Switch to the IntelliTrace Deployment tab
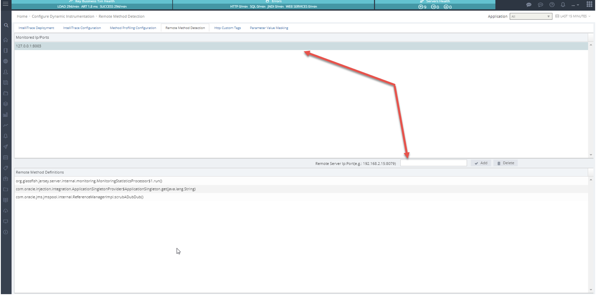This screenshot has width=596, height=295. (x=37, y=28)
